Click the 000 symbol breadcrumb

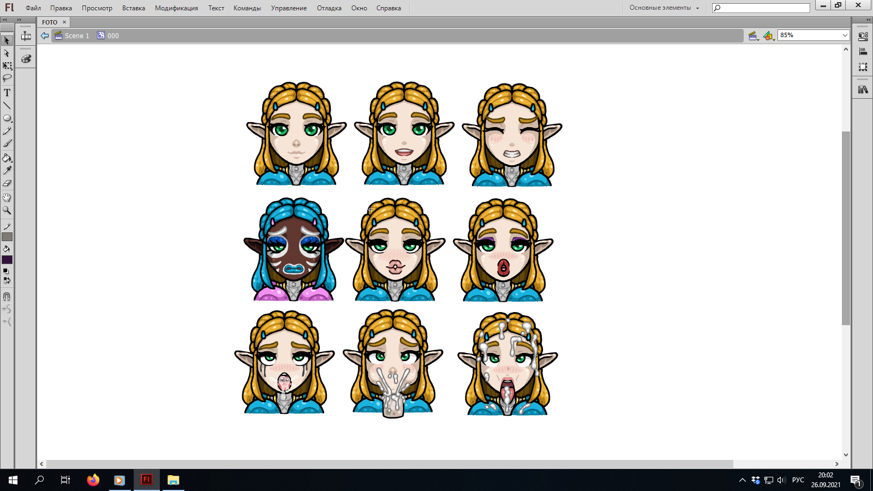(x=108, y=36)
